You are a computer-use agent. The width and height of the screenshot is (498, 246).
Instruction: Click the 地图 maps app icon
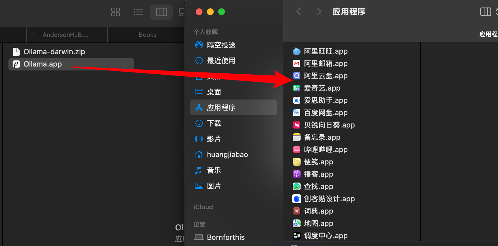tap(297, 223)
